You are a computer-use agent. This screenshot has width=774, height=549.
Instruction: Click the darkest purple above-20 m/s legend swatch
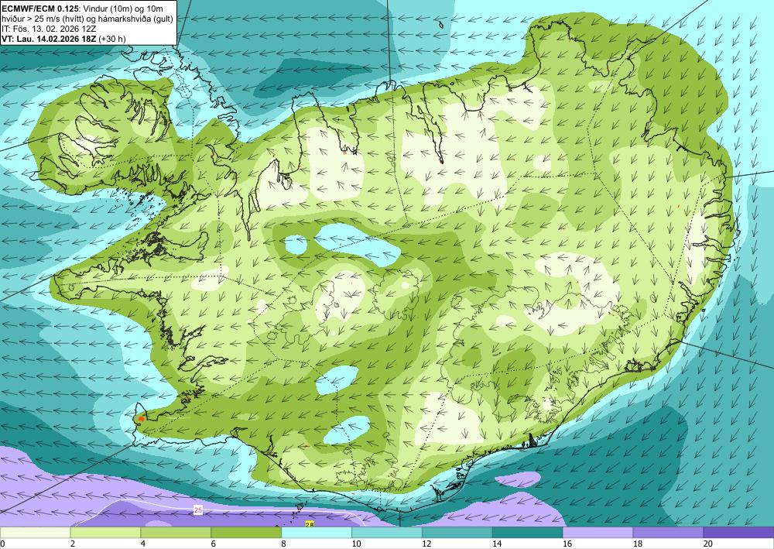[738, 532]
